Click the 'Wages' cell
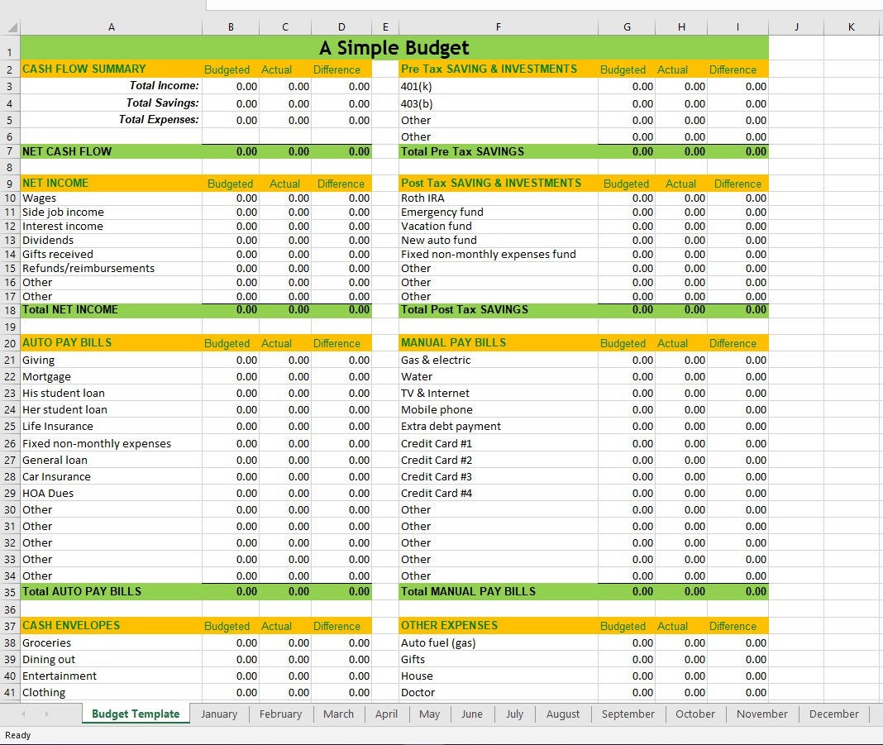 (x=111, y=198)
